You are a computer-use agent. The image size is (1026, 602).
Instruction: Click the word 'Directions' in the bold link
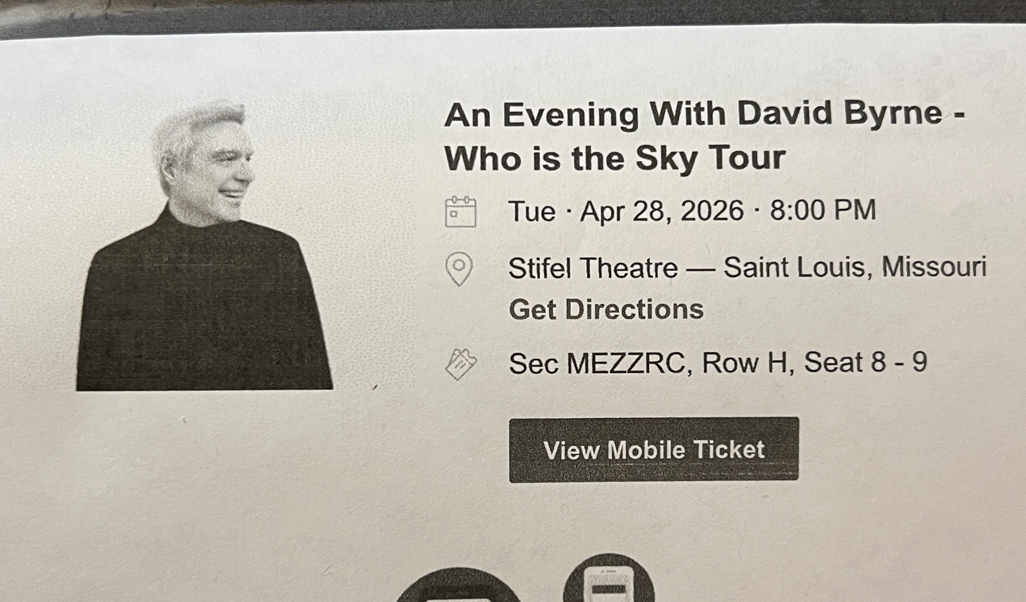634,310
